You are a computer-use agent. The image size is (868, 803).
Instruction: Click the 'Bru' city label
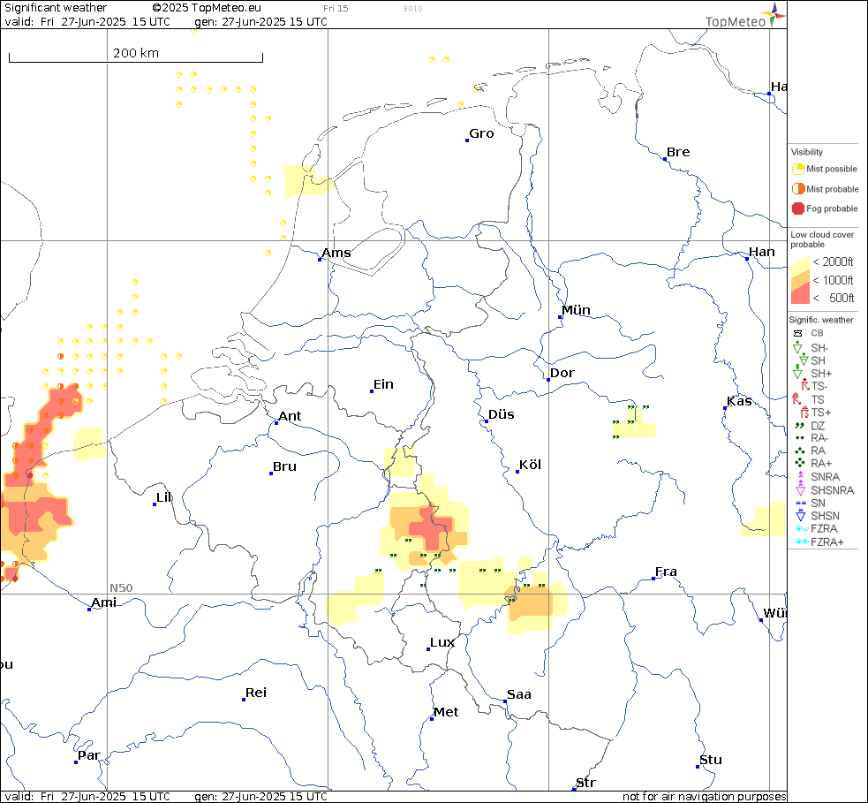click(284, 466)
